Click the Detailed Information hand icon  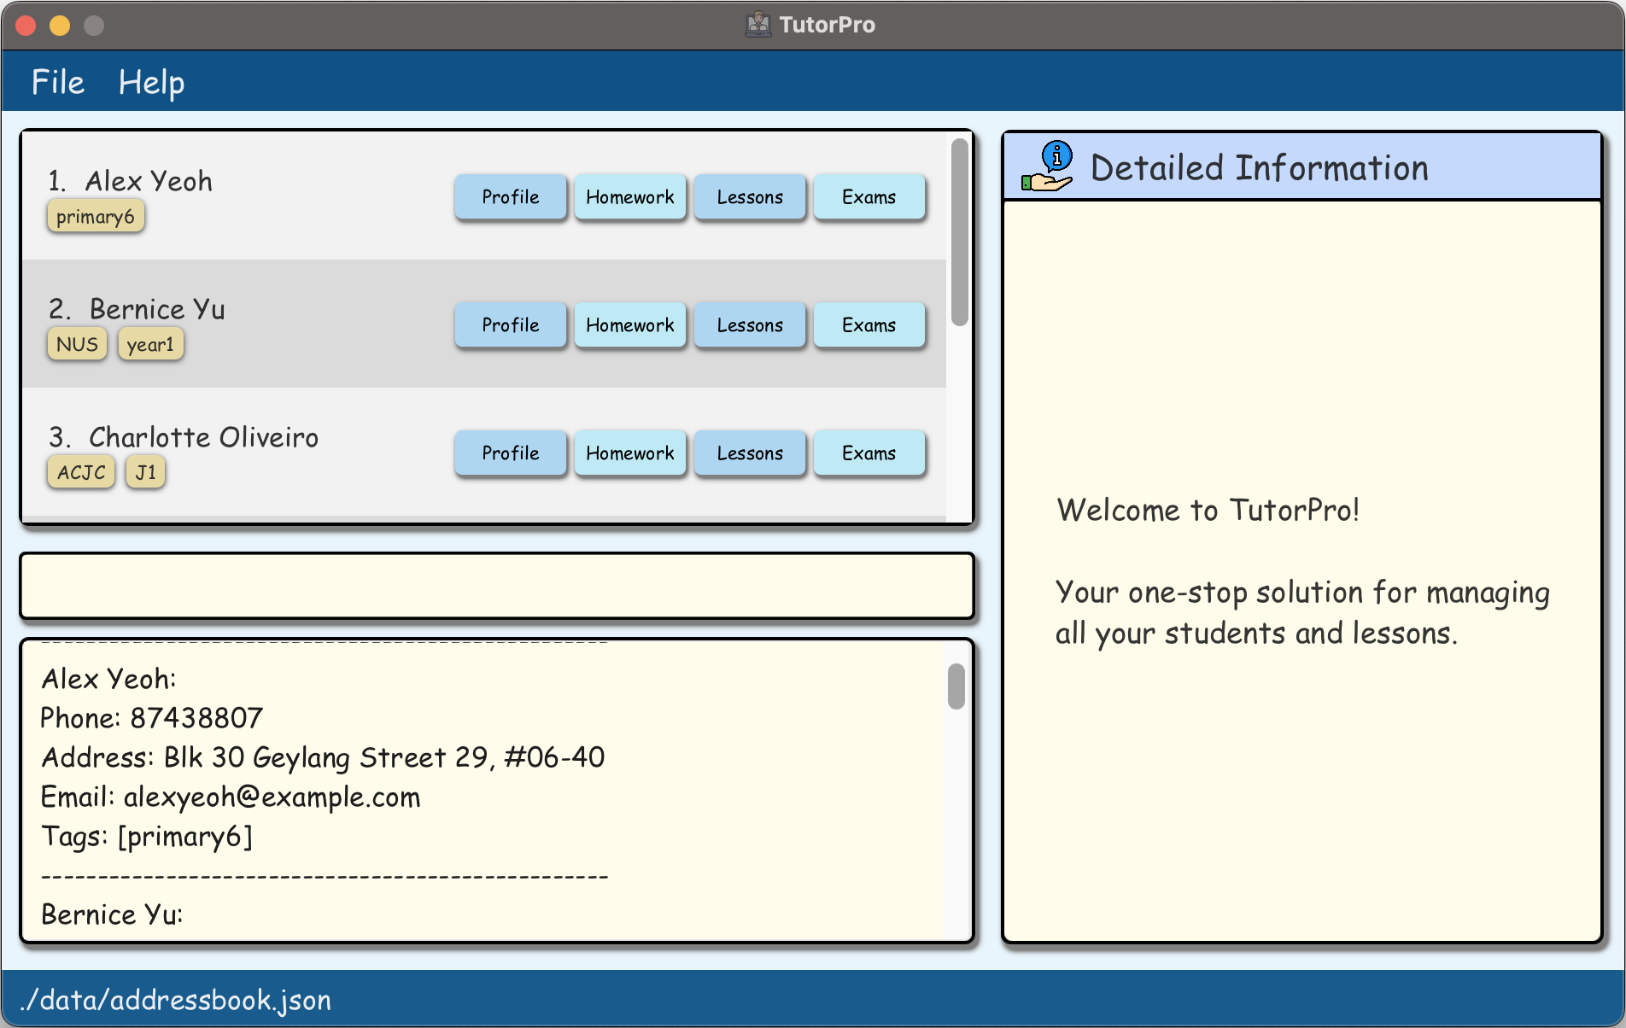tap(1048, 166)
